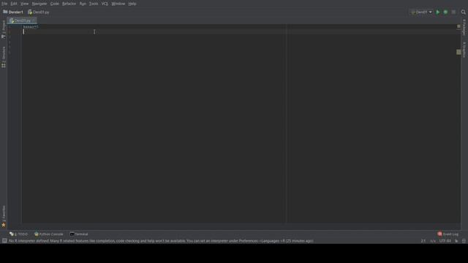The width and height of the screenshot is (468, 263).
Task: Click the first line of code in editor
Action: click(x=31, y=26)
